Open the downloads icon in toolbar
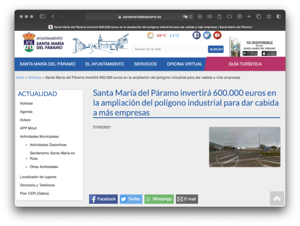Image resolution: width=300 pixels, height=226 pixels. click(200, 17)
